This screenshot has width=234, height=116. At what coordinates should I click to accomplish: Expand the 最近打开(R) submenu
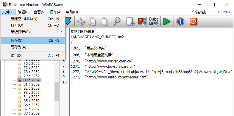(33, 32)
